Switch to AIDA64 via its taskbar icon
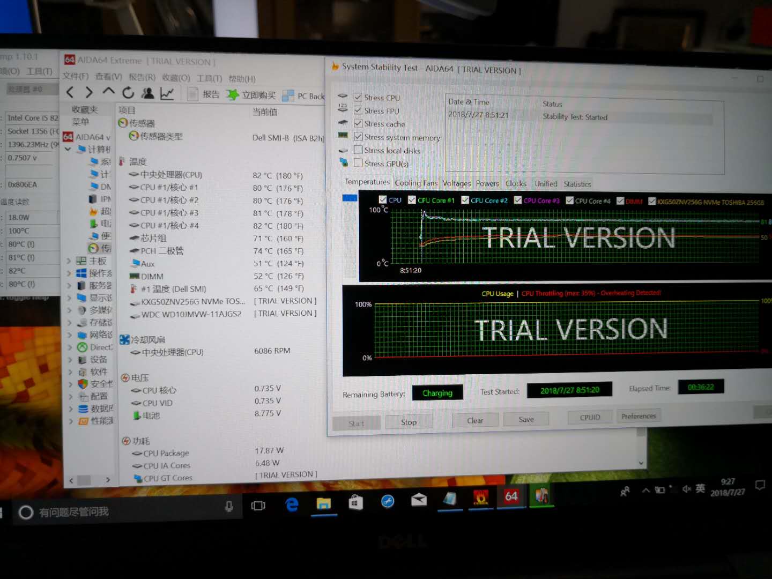 511,496
